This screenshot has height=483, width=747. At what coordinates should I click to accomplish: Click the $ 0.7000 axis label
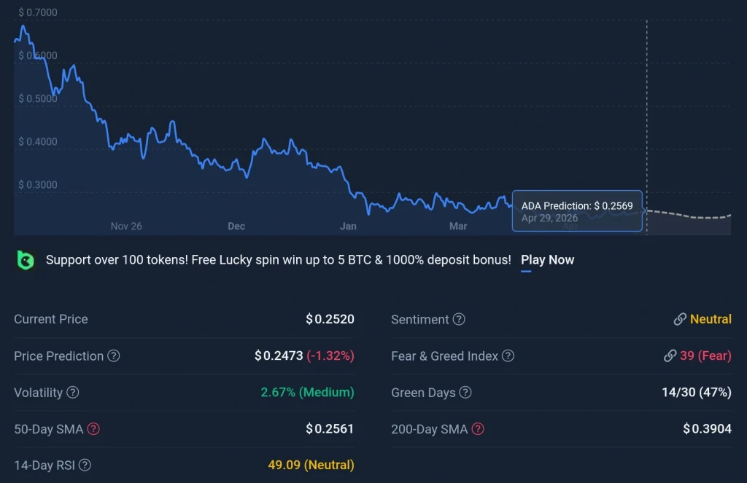38,12
